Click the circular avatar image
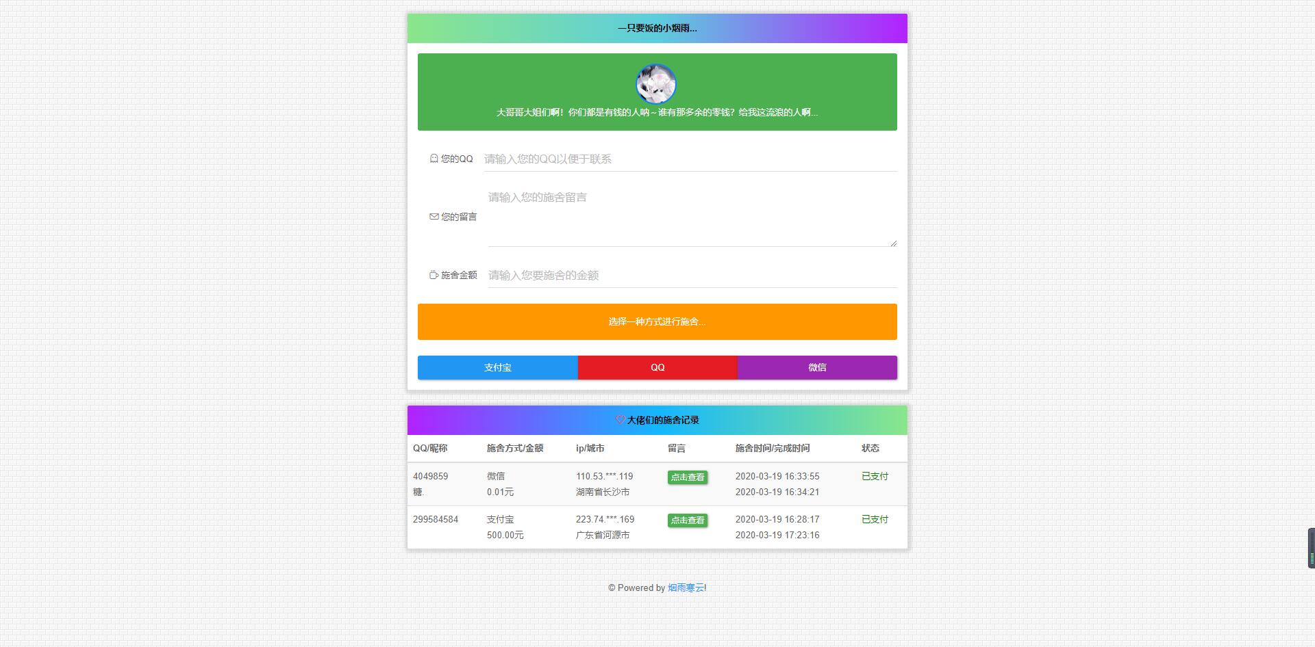The height and width of the screenshot is (647, 1315). pyautogui.click(x=656, y=84)
